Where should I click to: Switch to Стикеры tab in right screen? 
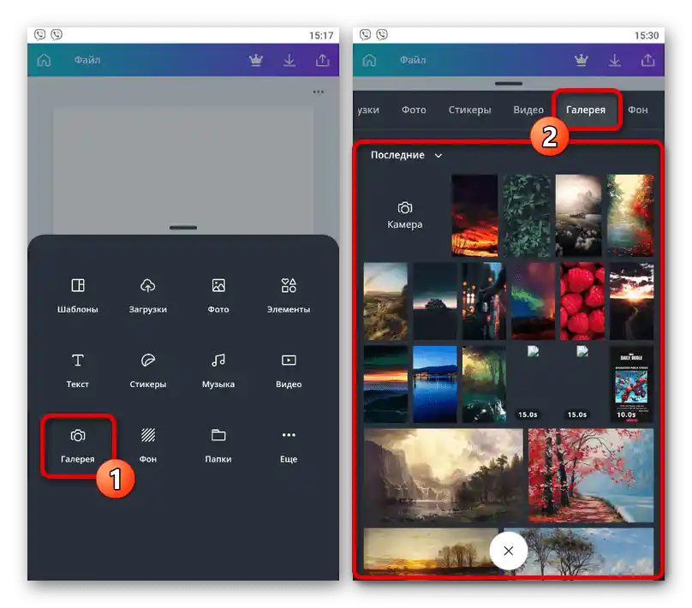(x=469, y=110)
